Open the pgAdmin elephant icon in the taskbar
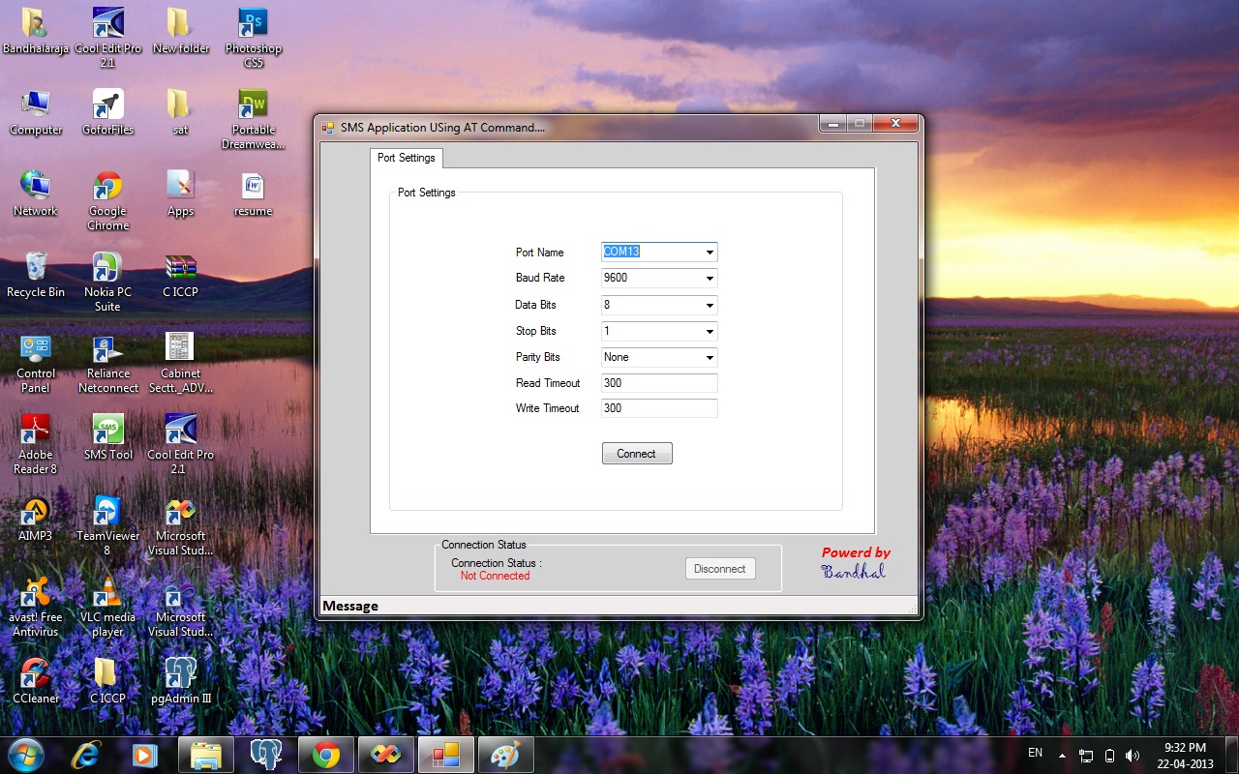 (266, 754)
